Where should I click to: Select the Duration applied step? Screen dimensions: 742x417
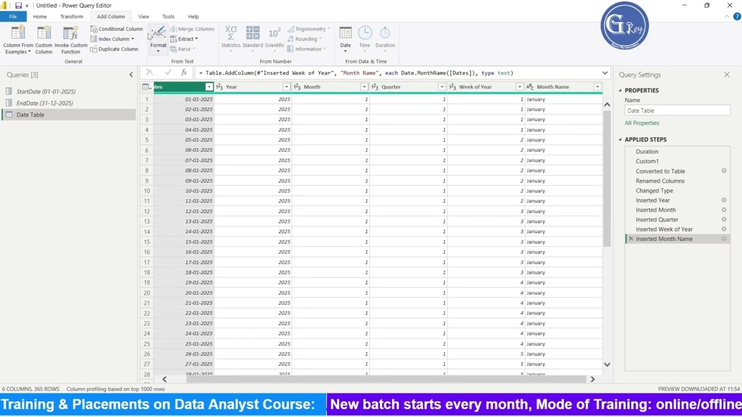click(647, 152)
